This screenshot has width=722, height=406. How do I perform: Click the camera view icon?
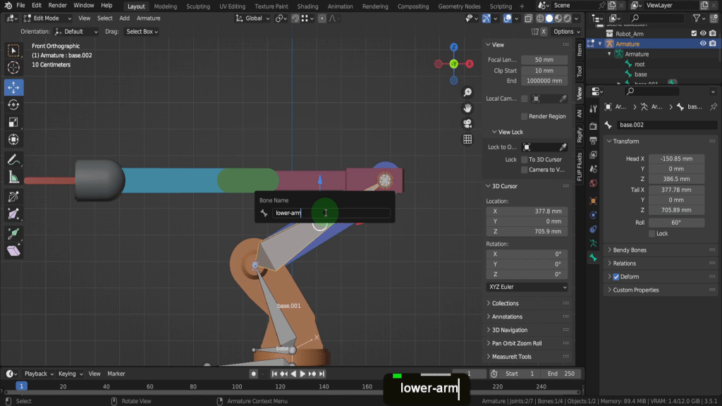pyautogui.click(x=467, y=123)
